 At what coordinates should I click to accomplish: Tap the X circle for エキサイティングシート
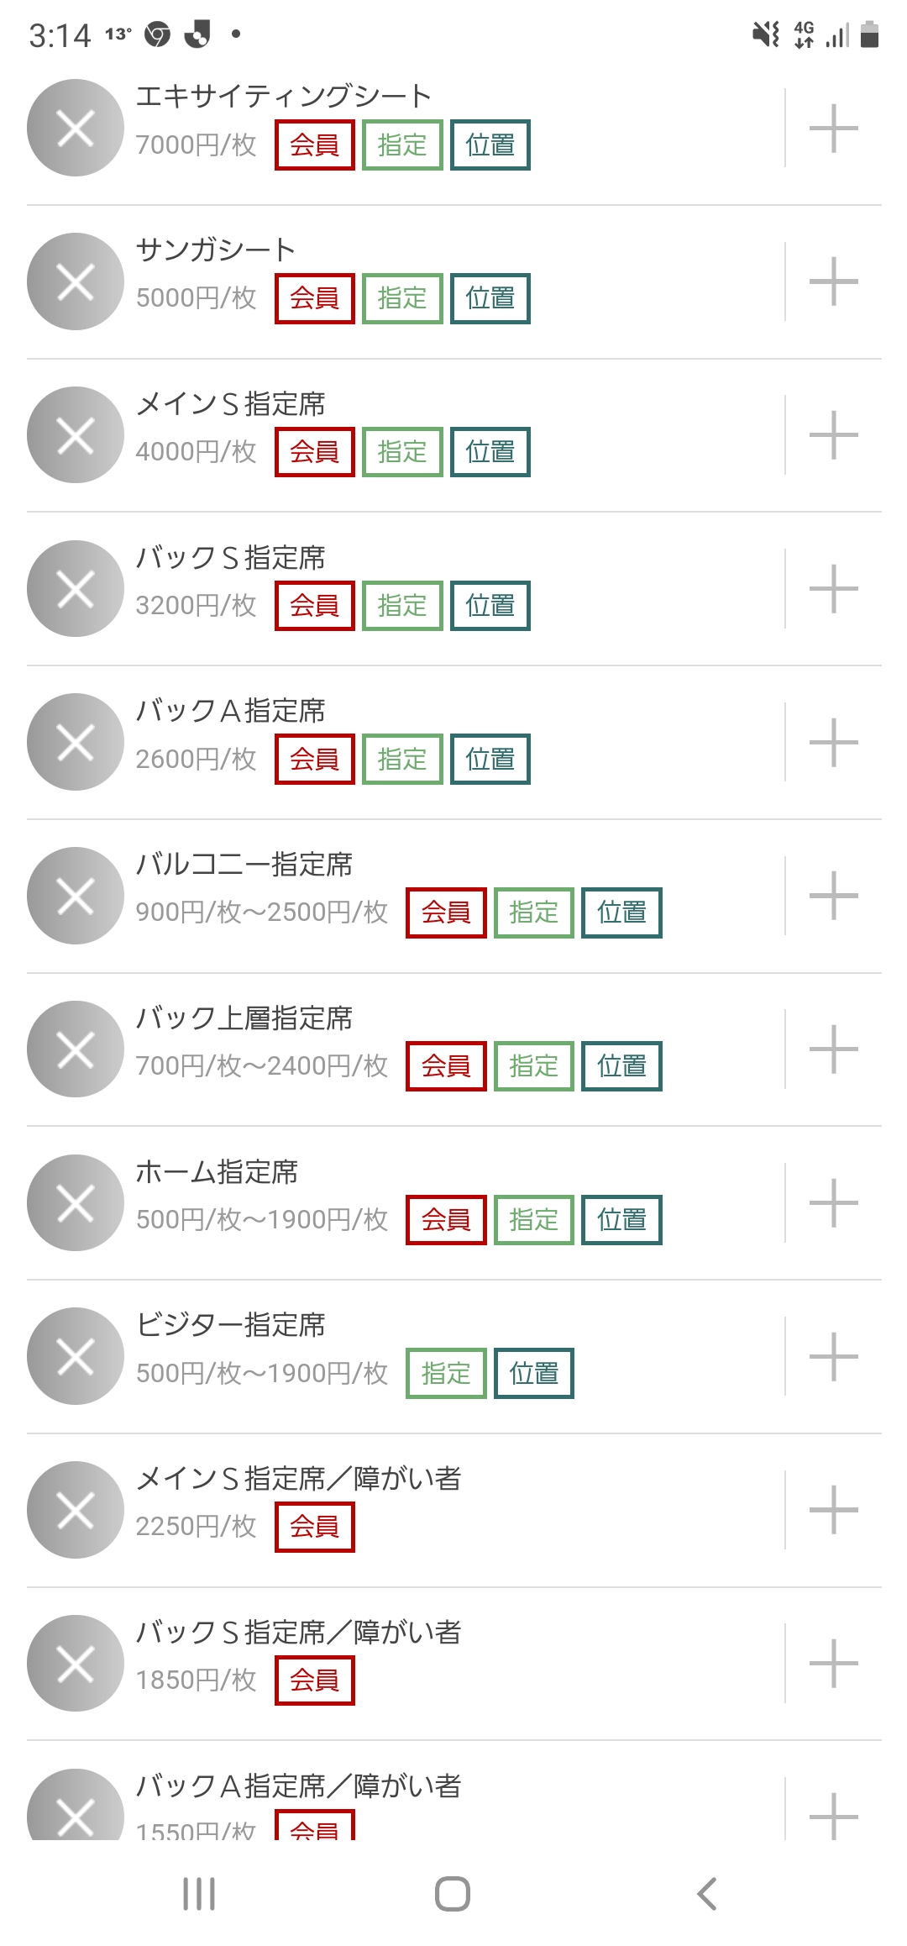(76, 128)
